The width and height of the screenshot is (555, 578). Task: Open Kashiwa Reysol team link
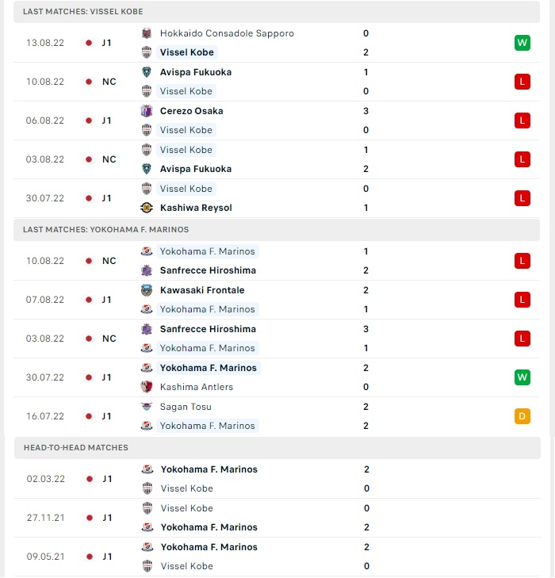196,208
